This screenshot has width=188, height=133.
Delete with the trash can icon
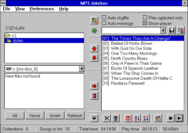coord(115,118)
